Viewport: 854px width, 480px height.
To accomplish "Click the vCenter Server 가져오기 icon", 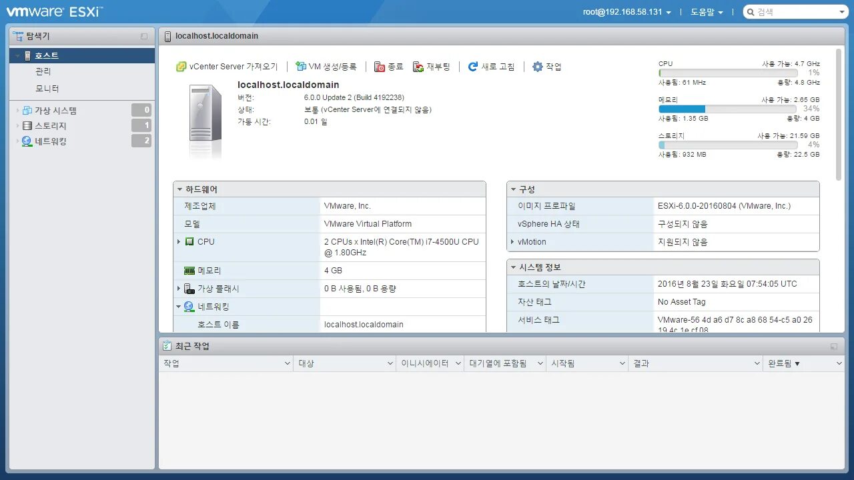I will click(181, 67).
